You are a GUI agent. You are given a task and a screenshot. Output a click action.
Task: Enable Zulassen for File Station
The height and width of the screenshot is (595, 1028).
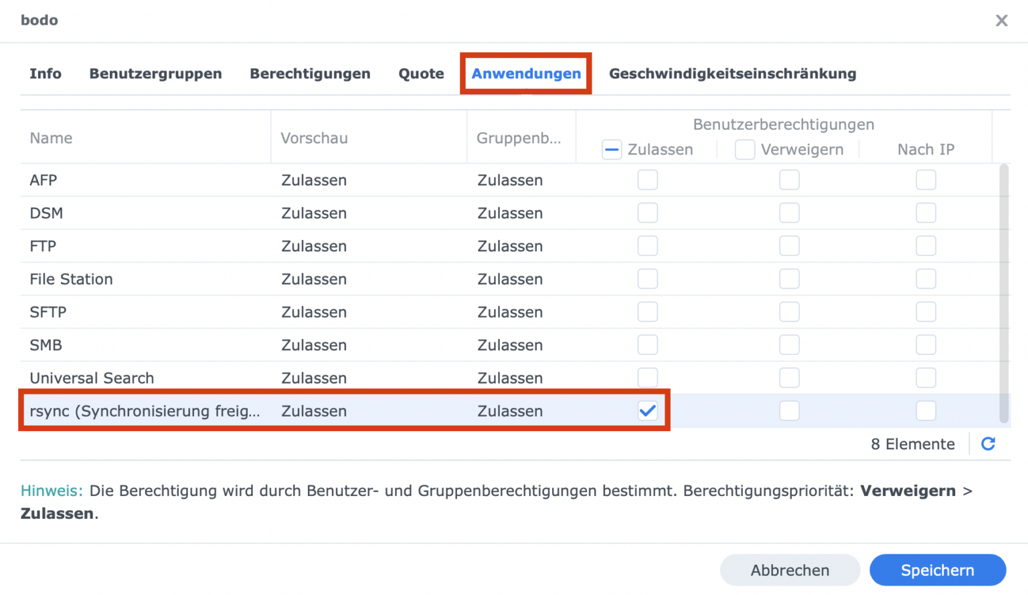coord(647,279)
